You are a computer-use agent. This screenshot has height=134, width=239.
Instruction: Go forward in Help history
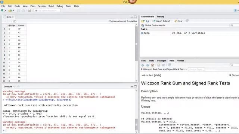[148, 65]
